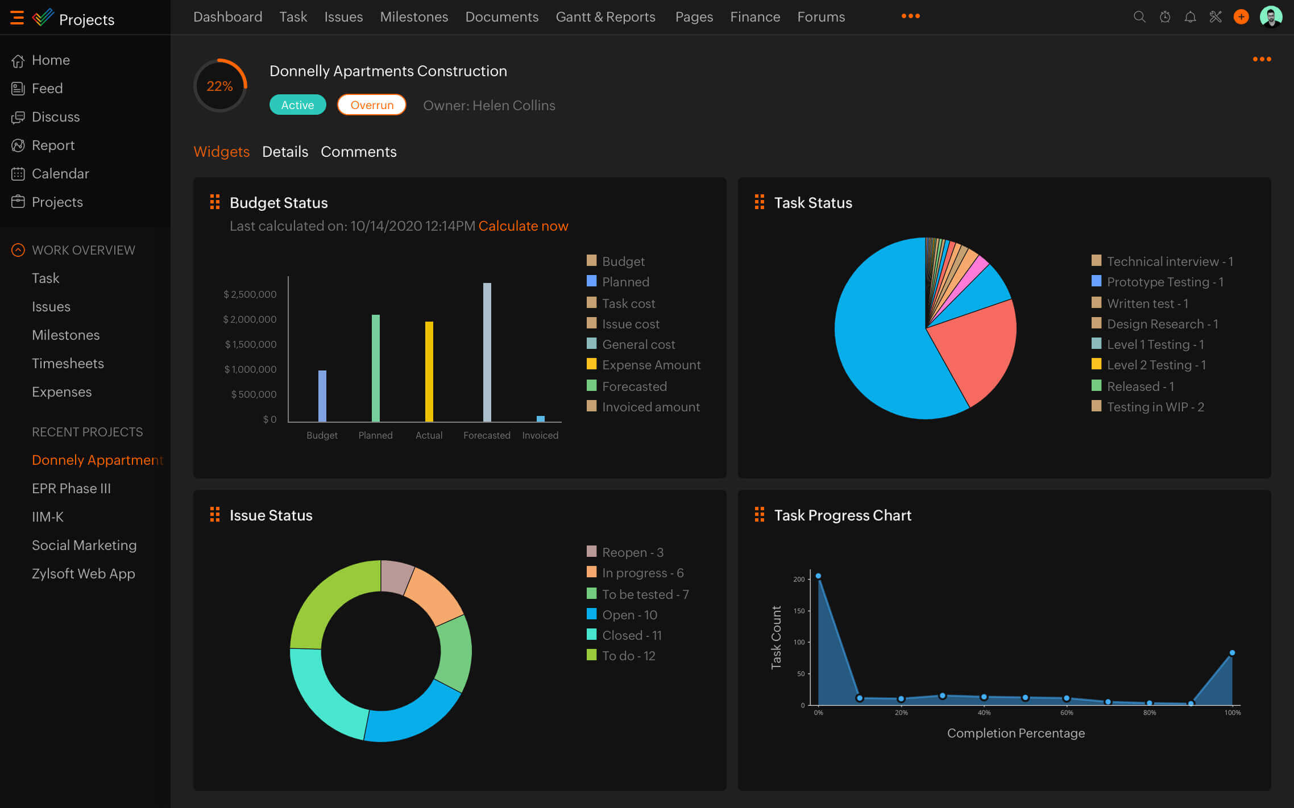Expand the Gantt & Reports menu item

[x=605, y=16]
